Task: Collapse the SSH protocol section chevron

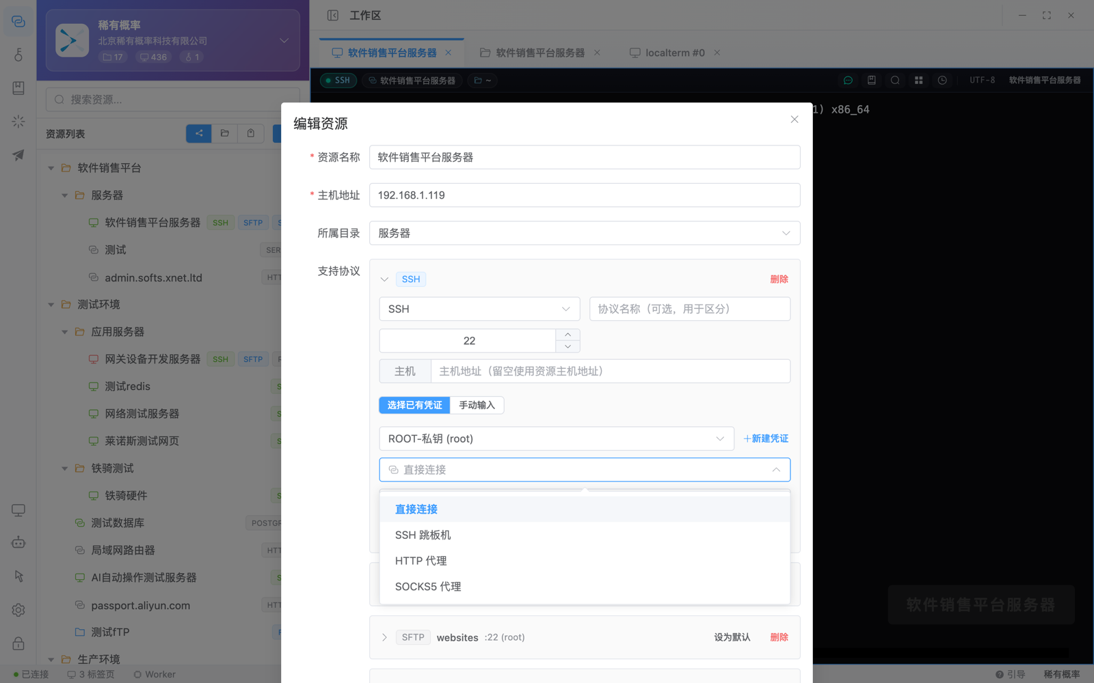Action: pos(384,279)
